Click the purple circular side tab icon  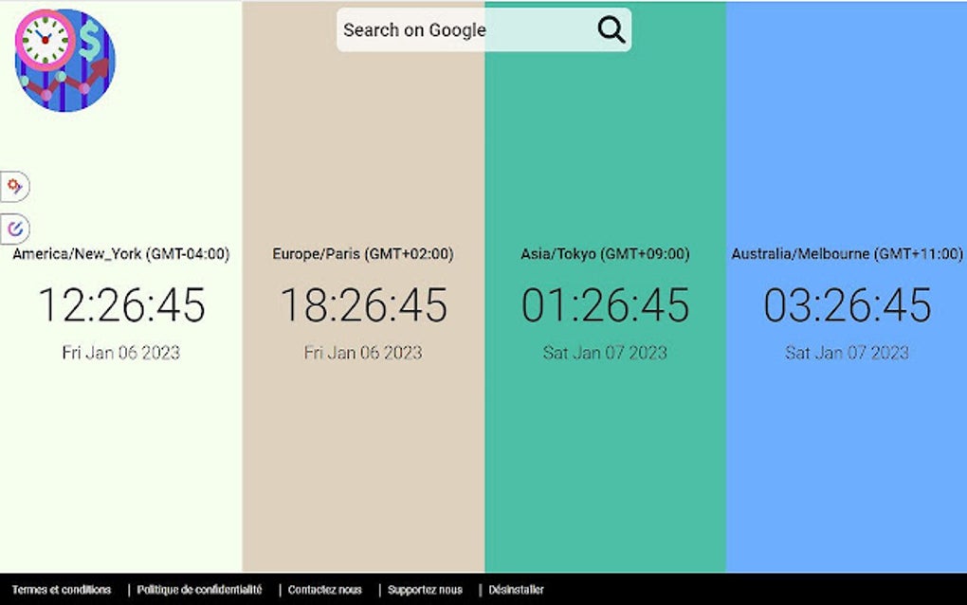coord(14,229)
